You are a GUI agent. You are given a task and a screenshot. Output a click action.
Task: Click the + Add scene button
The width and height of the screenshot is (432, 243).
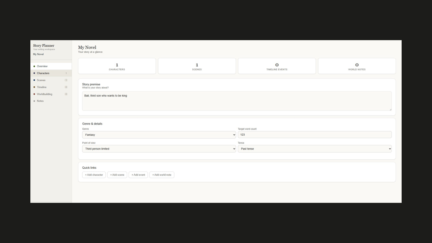click(x=117, y=175)
